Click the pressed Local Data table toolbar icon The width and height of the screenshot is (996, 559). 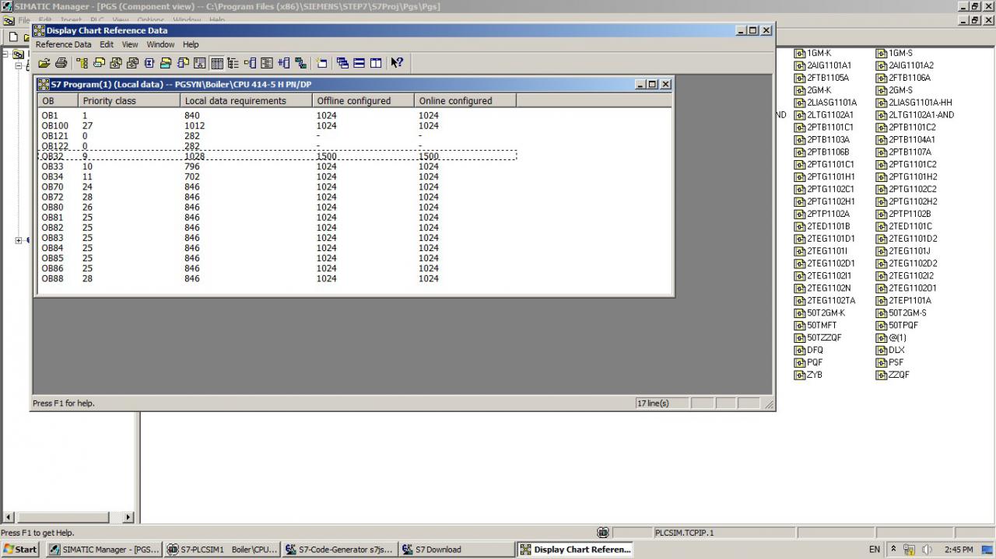pos(217,63)
